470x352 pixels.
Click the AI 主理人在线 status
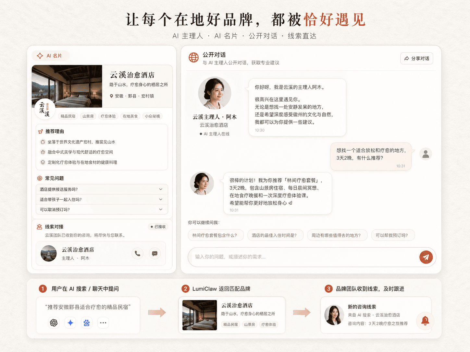tap(215, 134)
